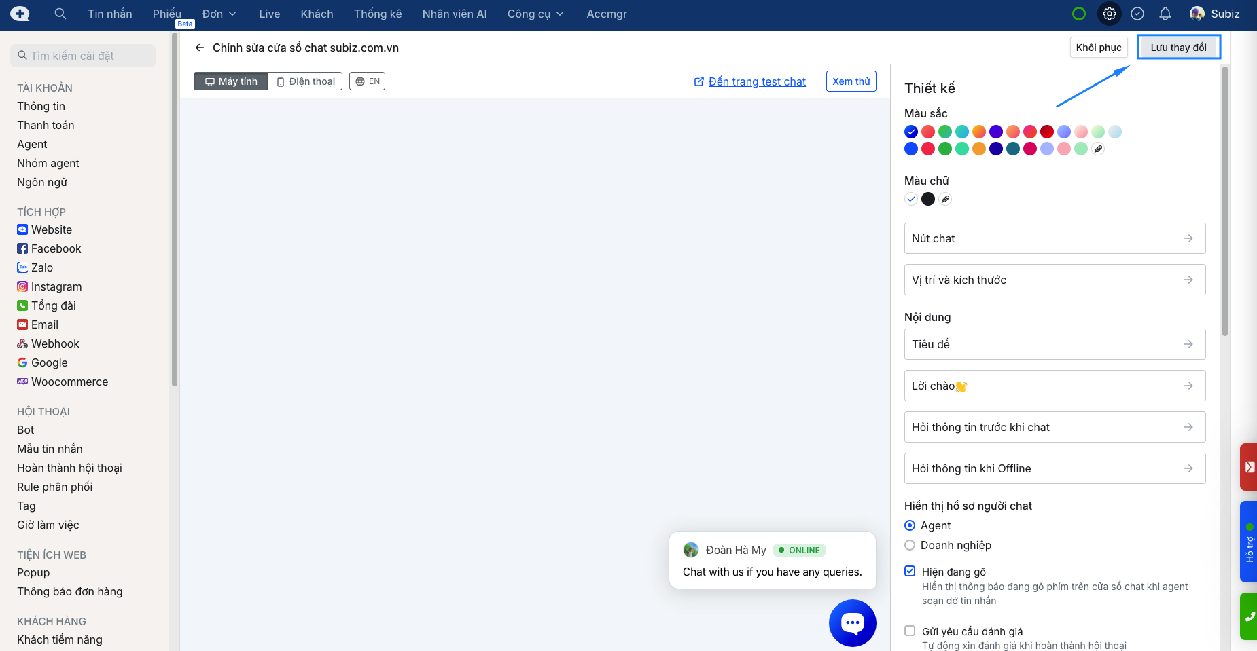Uncheck the Hiện đang gõ checkbox
Image resolution: width=1257 pixels, height=651 pixels.
click(910, 571)
